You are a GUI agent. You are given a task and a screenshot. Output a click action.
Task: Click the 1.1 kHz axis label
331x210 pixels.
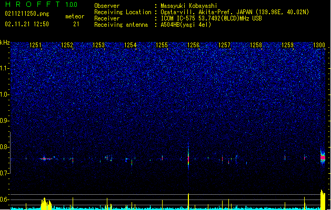click(x=5, y=69)
